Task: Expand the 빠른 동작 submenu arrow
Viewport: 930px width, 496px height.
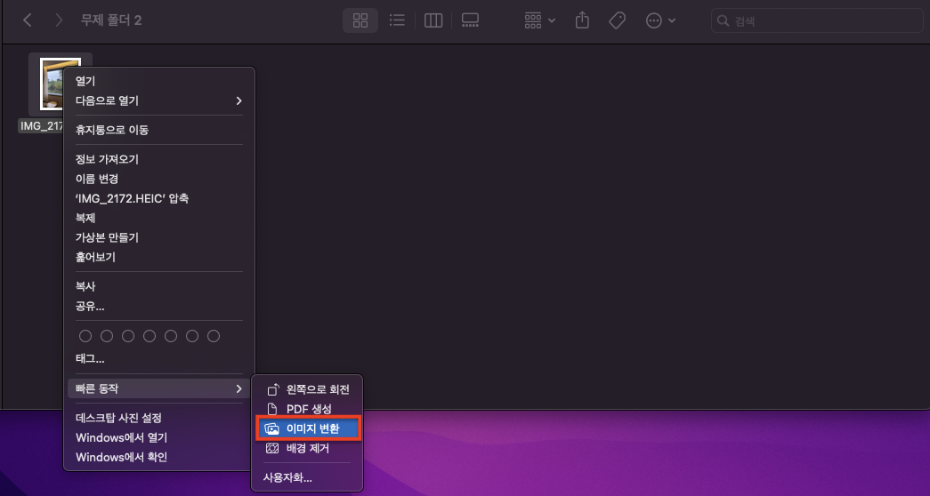Action: click(x=239, y=388)
